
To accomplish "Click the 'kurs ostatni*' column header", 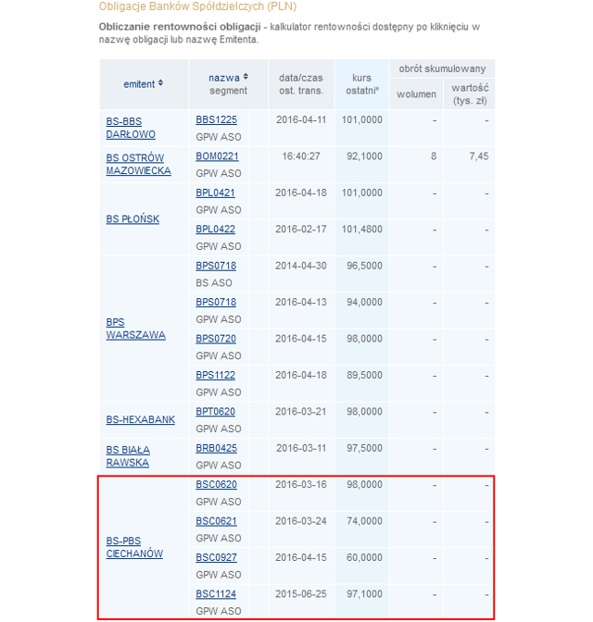I will (x=362, y=84).
